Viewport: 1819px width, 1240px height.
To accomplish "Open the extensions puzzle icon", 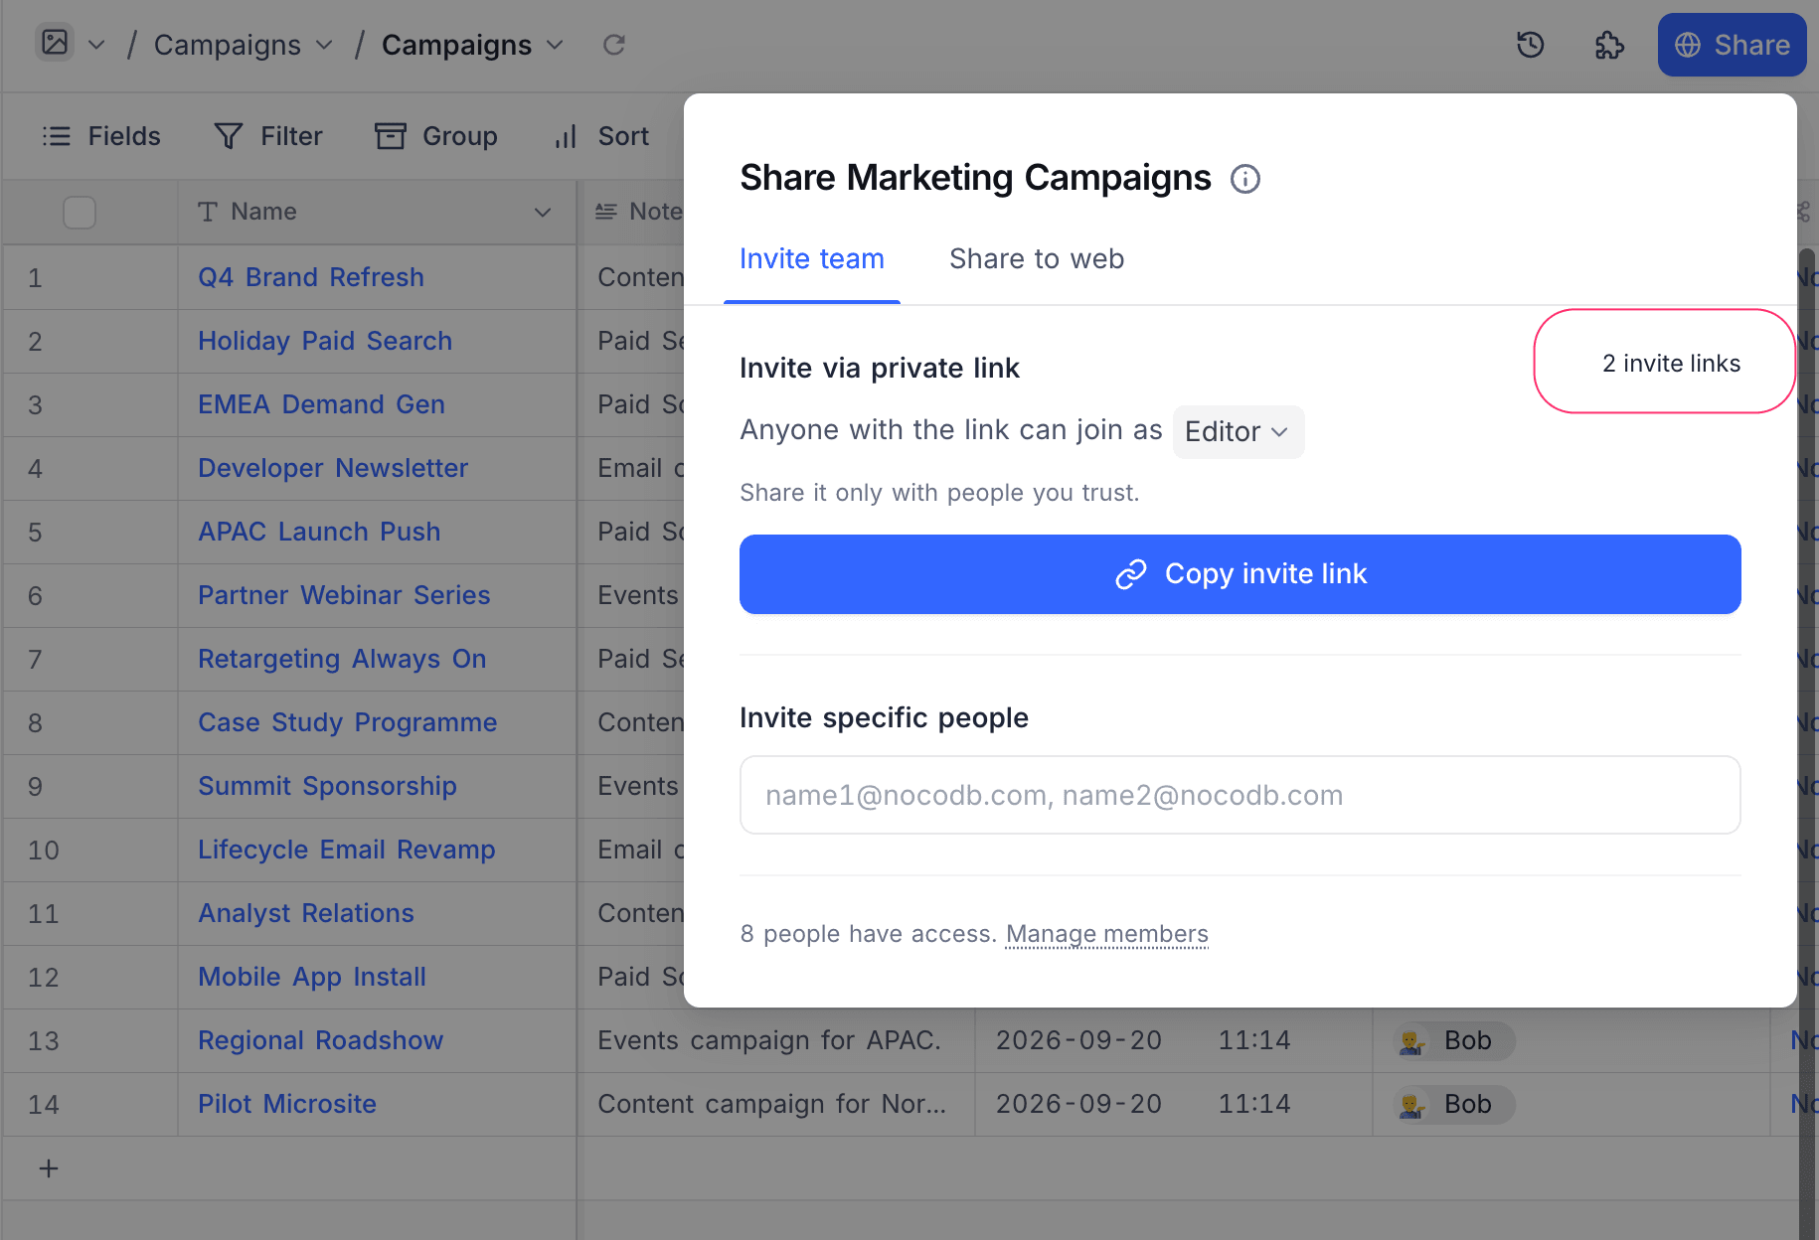I will pos(1609,45).
